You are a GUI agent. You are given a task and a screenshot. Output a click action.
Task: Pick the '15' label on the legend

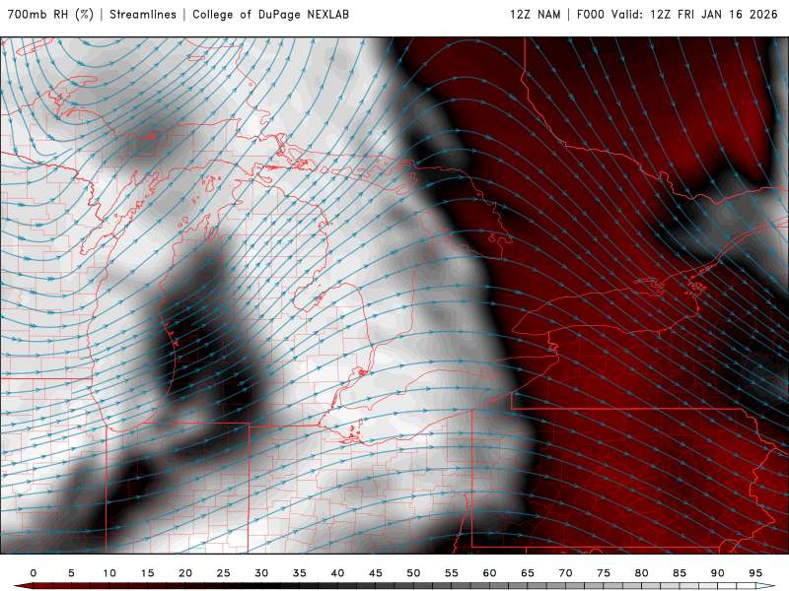pos(147,573)
